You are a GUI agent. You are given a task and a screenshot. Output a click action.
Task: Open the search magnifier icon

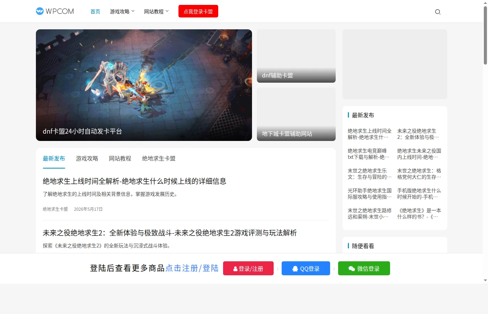[x=438, y=12]
